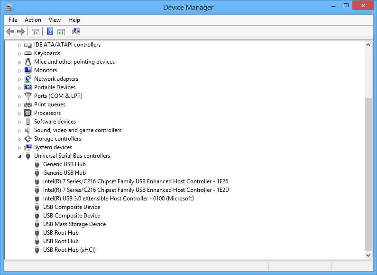Click the Show/Hide Console Tree toolbar icon
The image size is (377, 275).
coord(36,31)
